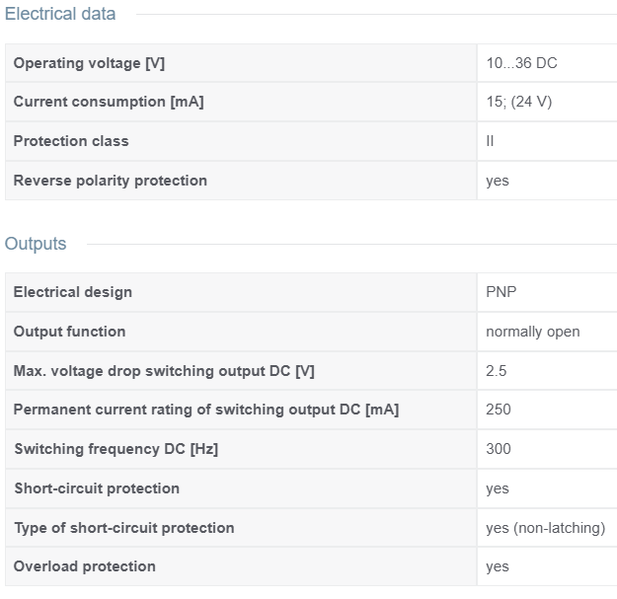Viewport: 617px width, 599px height.
Task: Select the Operating voltage [V] row label
Action: pos(89,63)
